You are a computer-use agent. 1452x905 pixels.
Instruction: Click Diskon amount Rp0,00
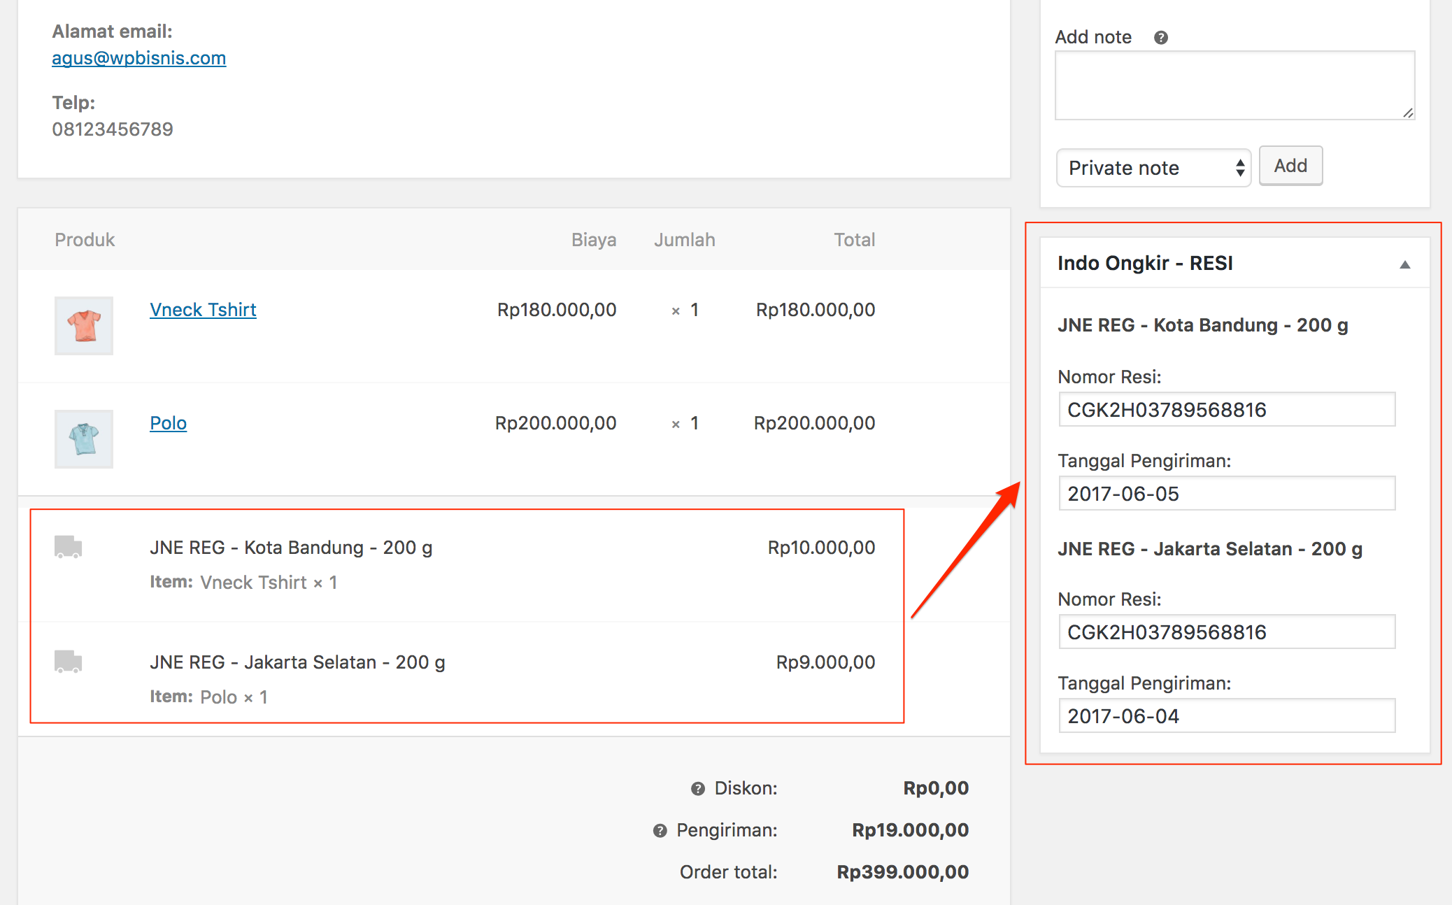tap(936, 788)
